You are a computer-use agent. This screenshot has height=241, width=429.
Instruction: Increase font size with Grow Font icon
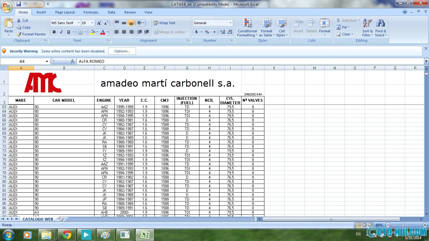pos(99,23)
